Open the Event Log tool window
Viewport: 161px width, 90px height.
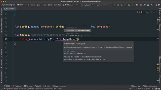[x=136, y=86]
